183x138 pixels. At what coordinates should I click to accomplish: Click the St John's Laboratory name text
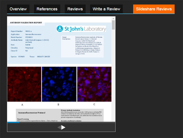85,29
